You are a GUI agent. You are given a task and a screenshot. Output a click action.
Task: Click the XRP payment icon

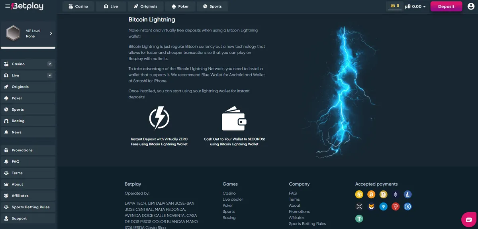[x=360, y=206]
